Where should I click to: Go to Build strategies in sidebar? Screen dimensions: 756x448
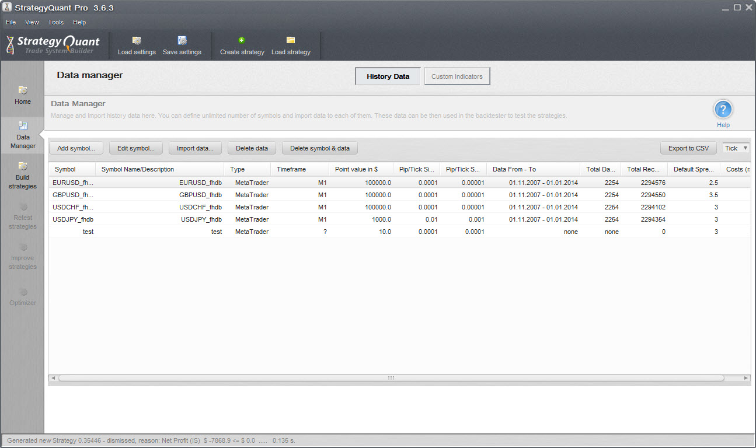(23, 176)
